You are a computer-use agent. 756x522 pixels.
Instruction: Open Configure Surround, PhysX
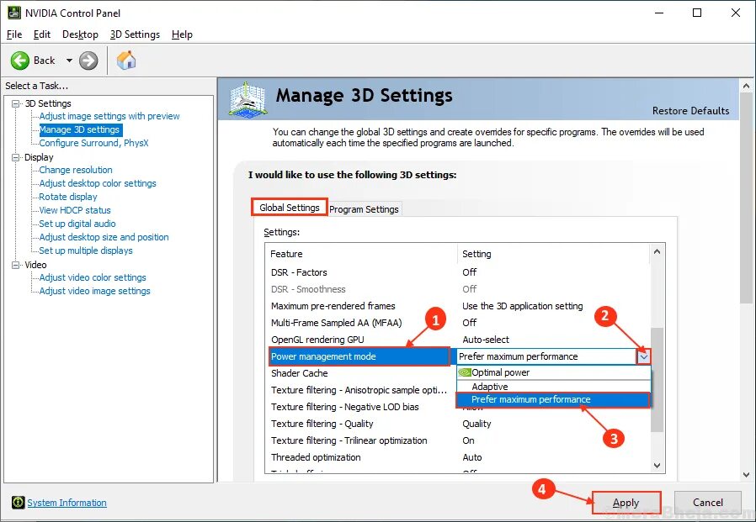[x=93, y=143]
